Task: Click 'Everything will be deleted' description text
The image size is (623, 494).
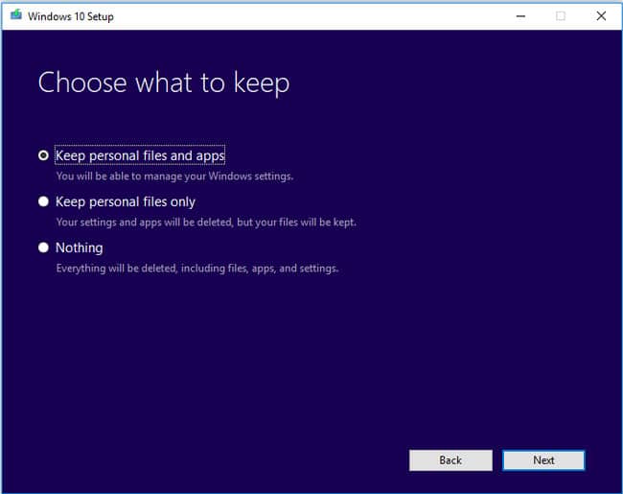Action: point(197,269)
